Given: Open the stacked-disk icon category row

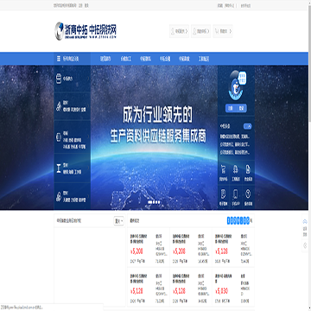Looking at the screenshot, I should pos(72,79).
